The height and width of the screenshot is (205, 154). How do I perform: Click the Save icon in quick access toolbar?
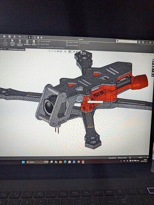tap(9, 36)
